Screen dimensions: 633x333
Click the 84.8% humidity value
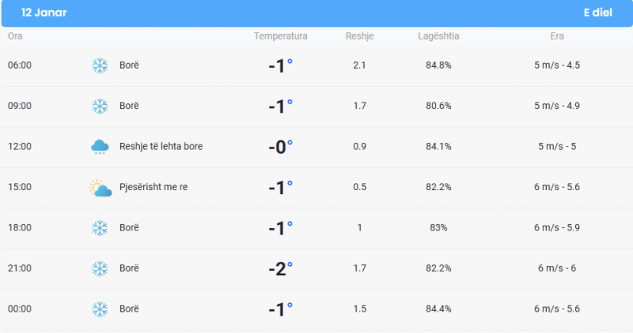[438, 65]
